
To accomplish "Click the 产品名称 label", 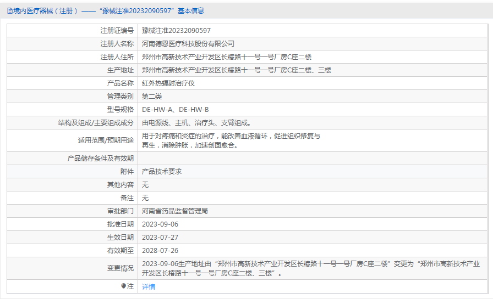I will (x=120, y=83).
